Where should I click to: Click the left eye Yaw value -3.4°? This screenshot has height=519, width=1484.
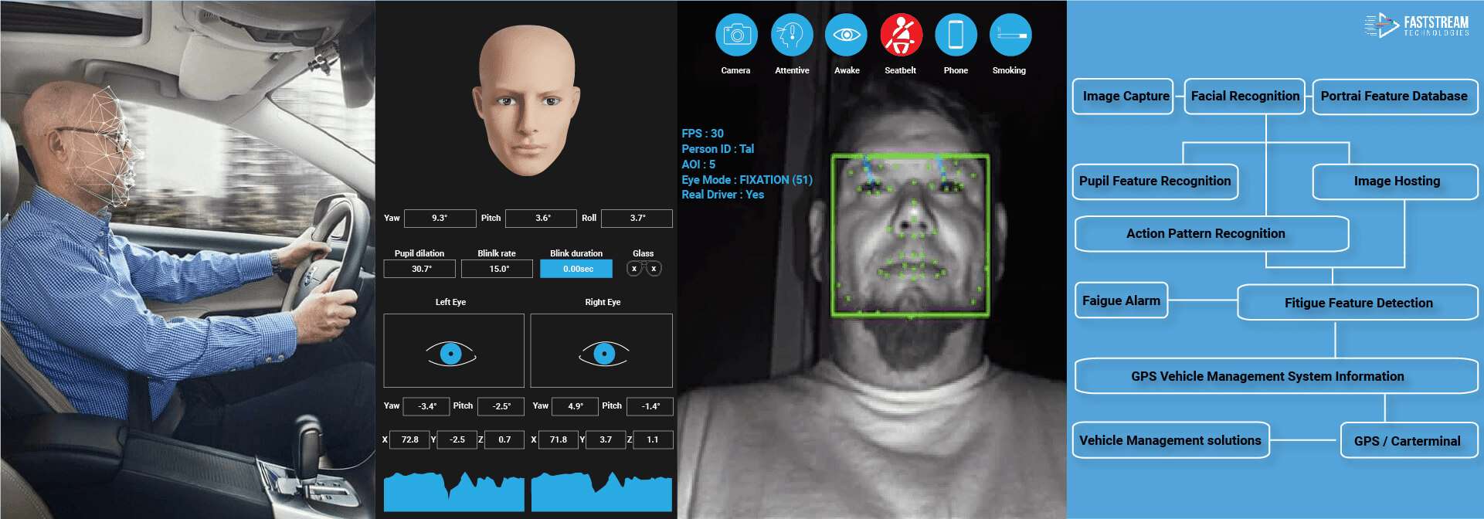(426, 406)
